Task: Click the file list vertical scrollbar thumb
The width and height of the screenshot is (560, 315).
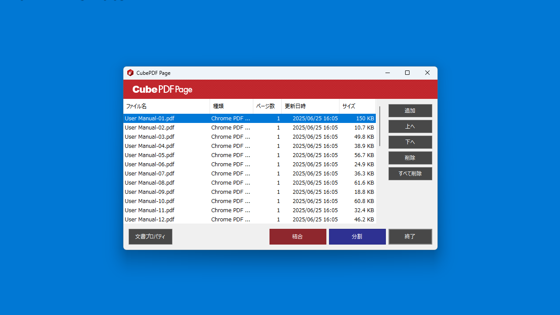Action: point(380,126)
